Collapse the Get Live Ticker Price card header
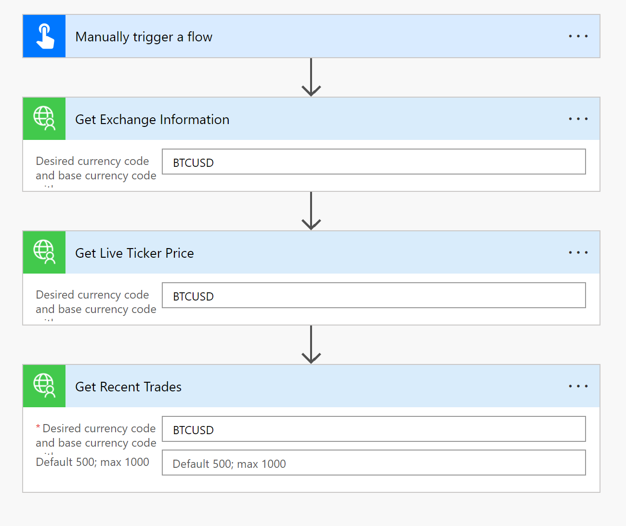 (x=311, y=252)
